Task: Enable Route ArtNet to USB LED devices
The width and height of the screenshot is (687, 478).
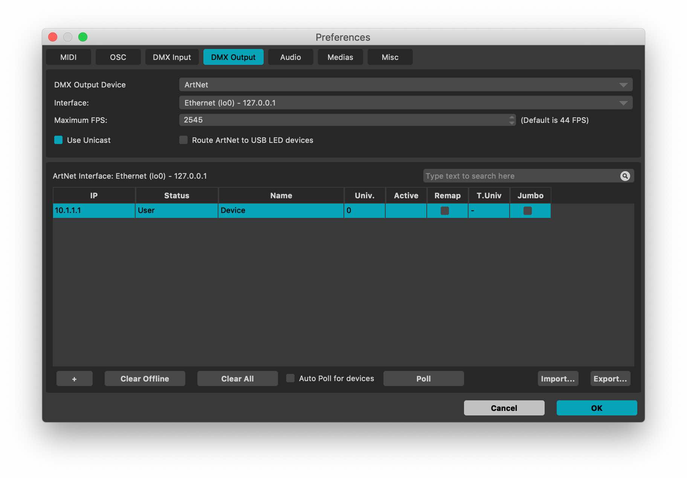Action: click(x=183, y=140)
